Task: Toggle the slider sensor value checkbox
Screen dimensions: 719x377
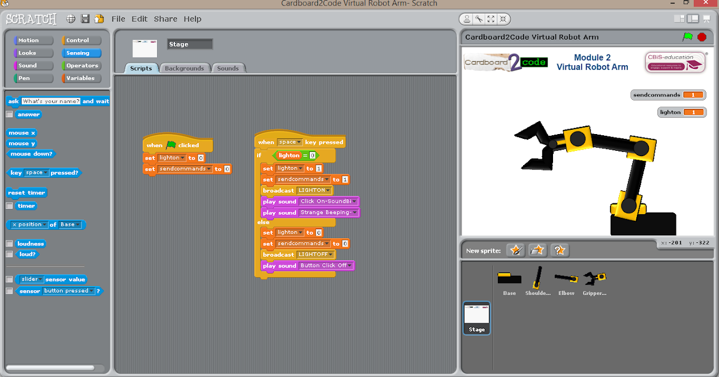Action: 9,279
